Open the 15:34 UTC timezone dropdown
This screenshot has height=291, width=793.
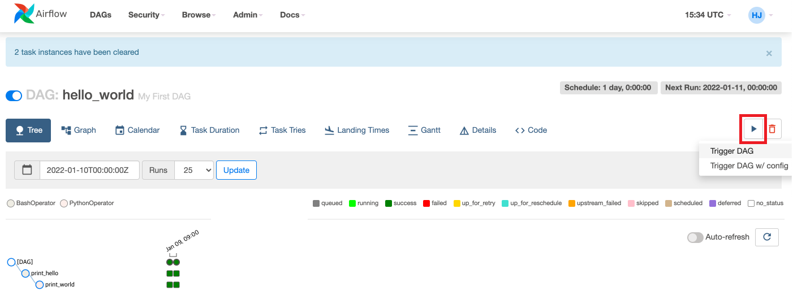coord(708,15)
